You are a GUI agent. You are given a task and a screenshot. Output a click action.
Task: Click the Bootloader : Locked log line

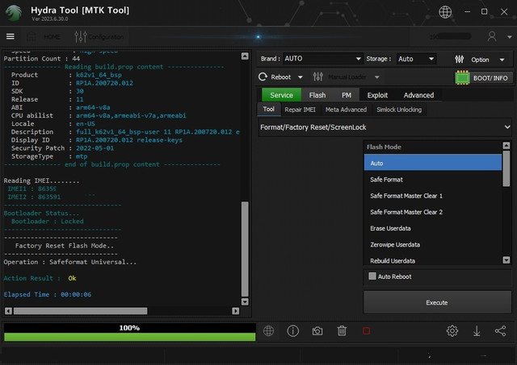point(47,222)
